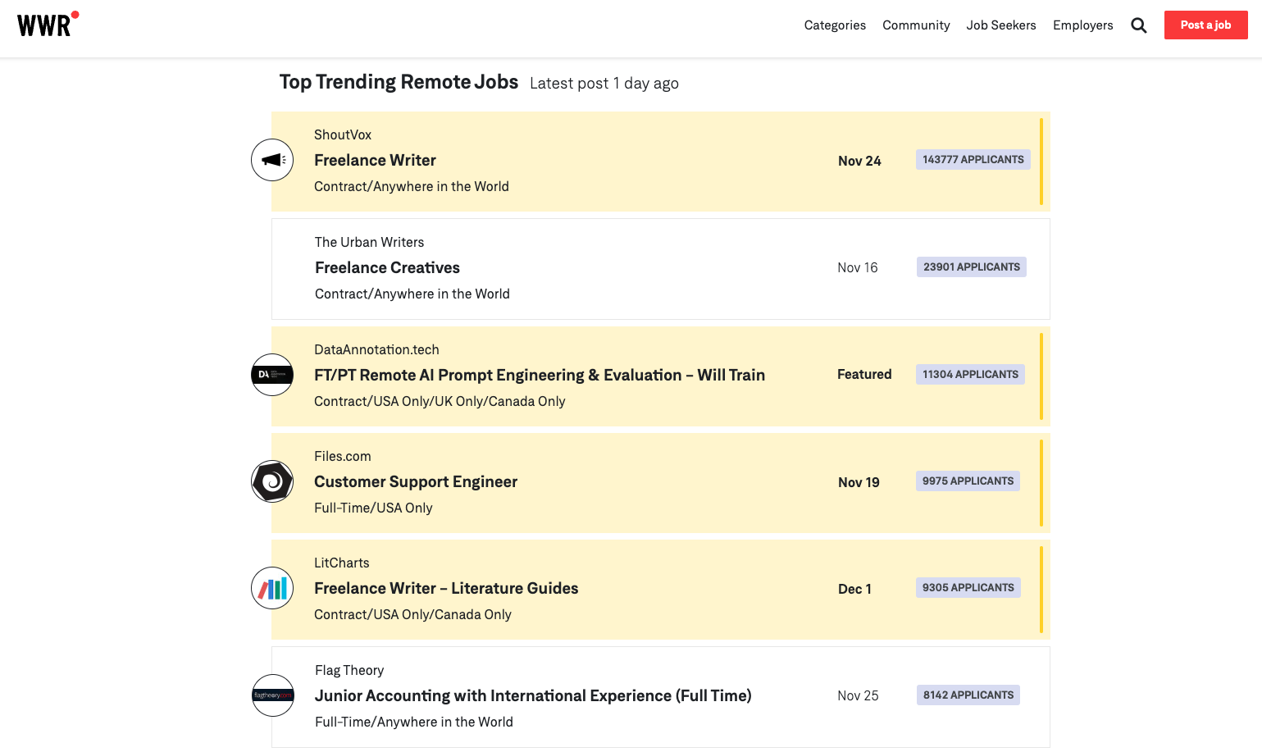Click the FT/PT Remote AI Prompt Engineering listing

(x=540, y=375)
